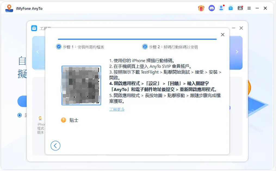
Task: Click instruction 在手機網頁上登入 AnyTo SVIP 會員帳戶
Action: [150, 66]
